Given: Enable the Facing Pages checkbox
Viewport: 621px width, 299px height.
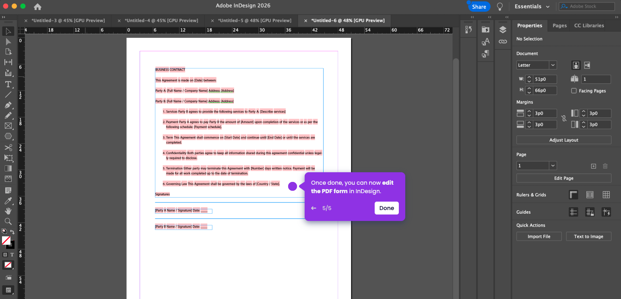Looking at the screenshot, I should [574, 91].
